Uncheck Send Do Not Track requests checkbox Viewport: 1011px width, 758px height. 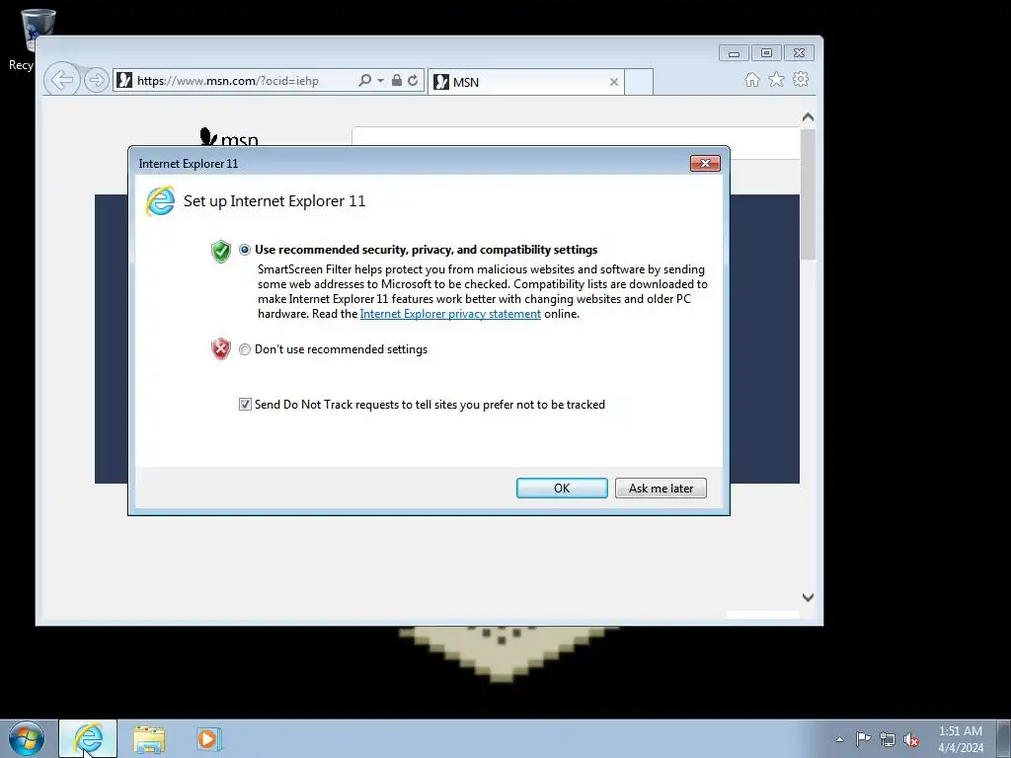click(245, 404)
